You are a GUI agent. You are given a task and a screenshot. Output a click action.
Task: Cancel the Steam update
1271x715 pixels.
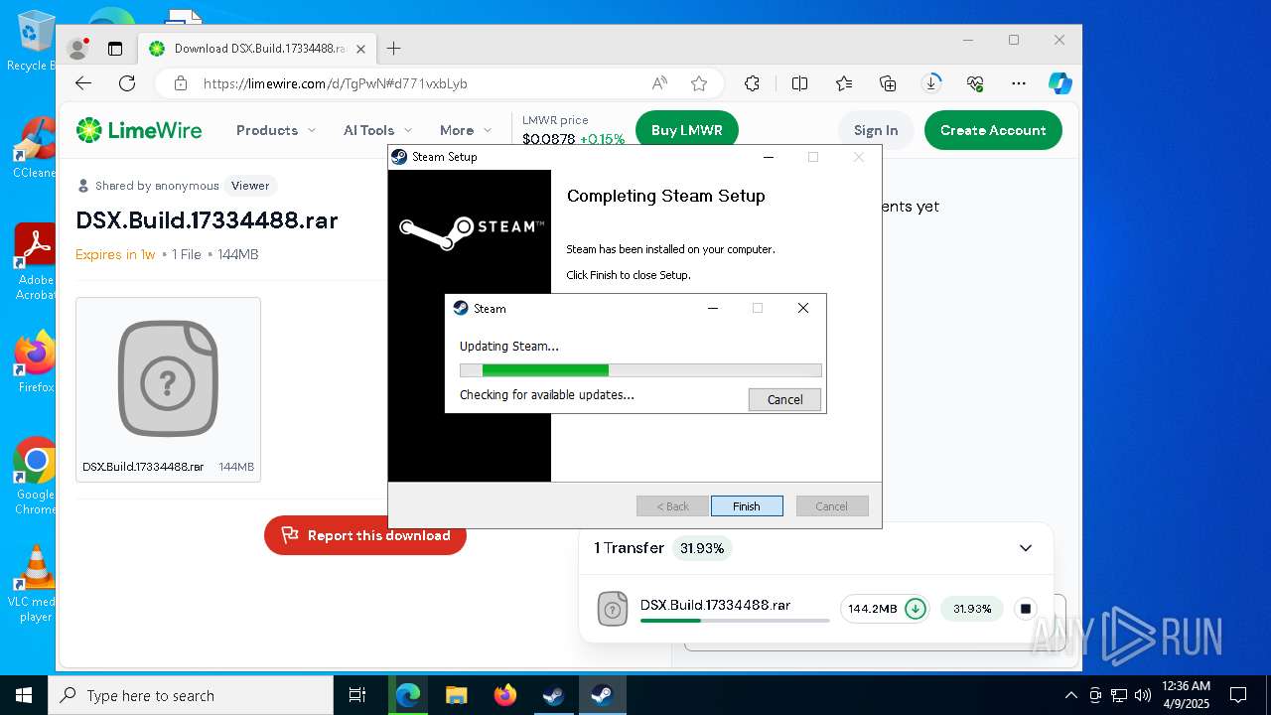click(784, 399)
